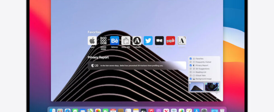Open the black 'we' favorite icon
Image resolution: width=274 pixels, height=112 pixels.
point(159,41)
